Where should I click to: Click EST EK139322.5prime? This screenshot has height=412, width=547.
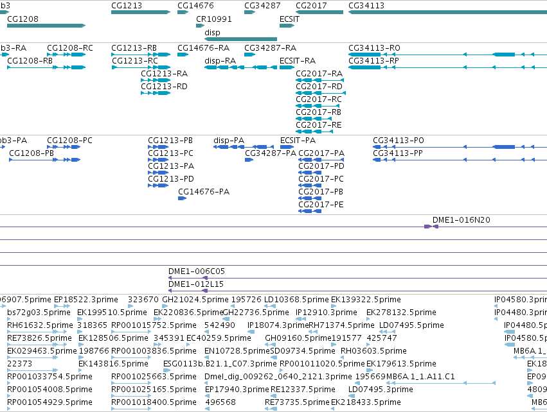(x=366, y=300)
